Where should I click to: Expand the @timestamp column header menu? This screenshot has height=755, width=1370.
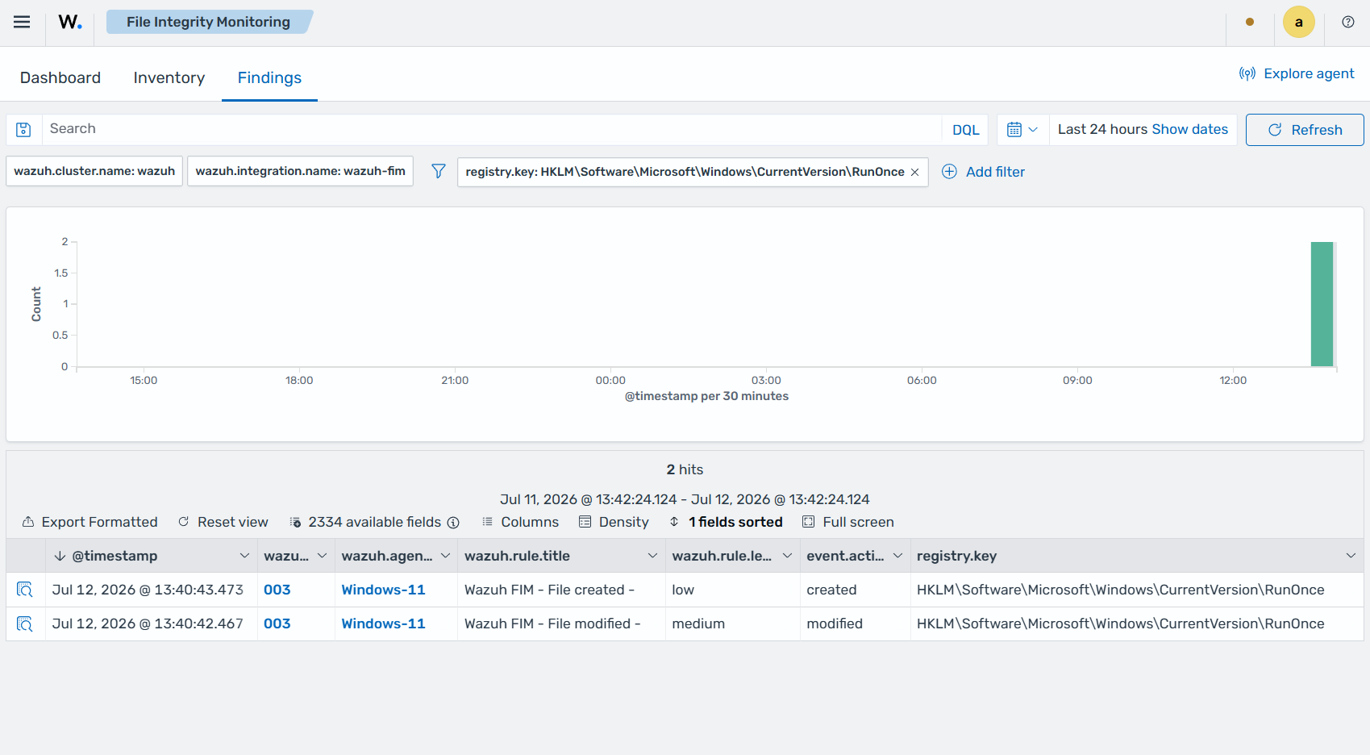pos(244,556)
